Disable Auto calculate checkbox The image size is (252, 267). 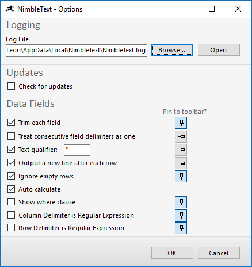point(11,189)
